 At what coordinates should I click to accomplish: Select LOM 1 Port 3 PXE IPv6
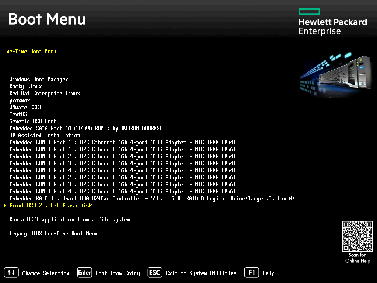point(122,184)
